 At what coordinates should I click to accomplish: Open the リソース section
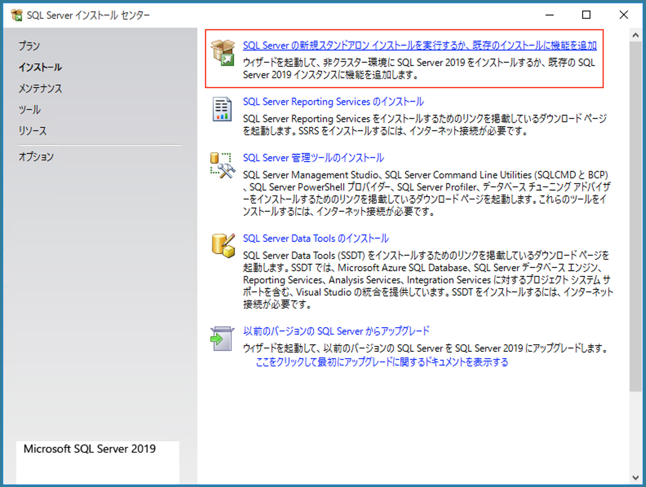coord(33,131)
